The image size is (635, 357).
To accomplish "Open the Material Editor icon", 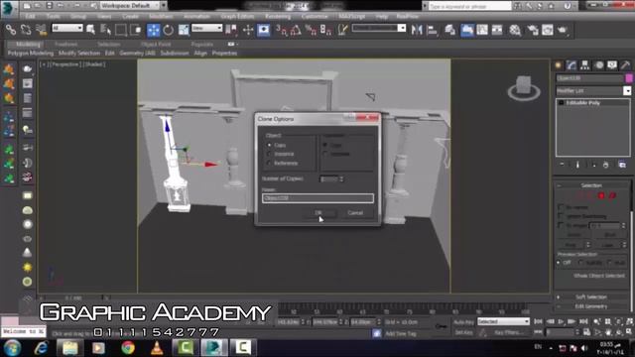I will 515,30.
